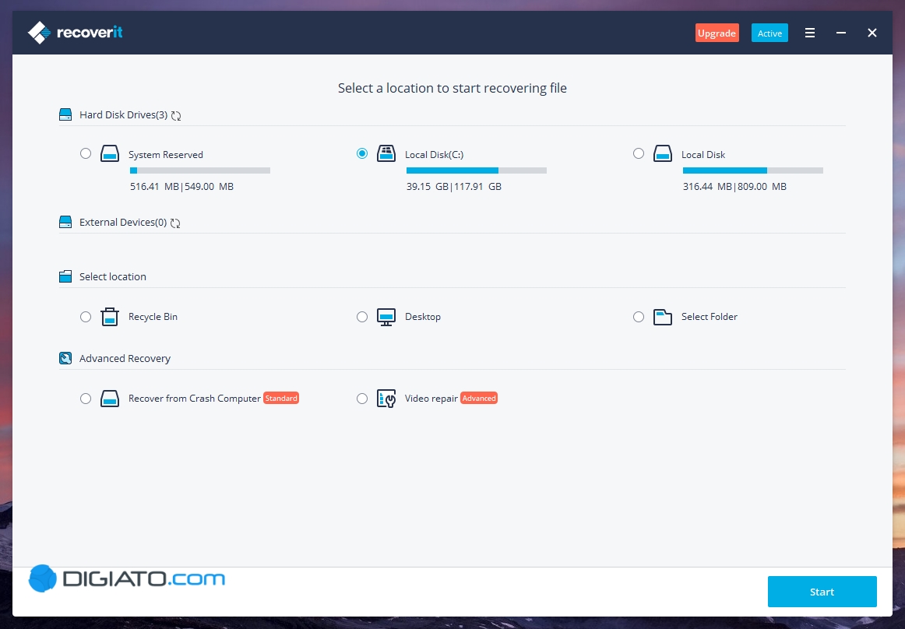
Task: Click "316.44 MB|809.00 MB" size text
Action: tap(734, 186)
